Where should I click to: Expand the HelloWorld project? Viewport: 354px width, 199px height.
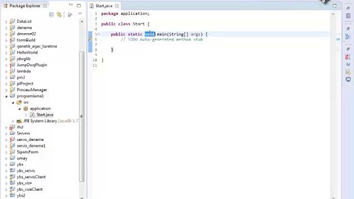[x=6, y=53]
